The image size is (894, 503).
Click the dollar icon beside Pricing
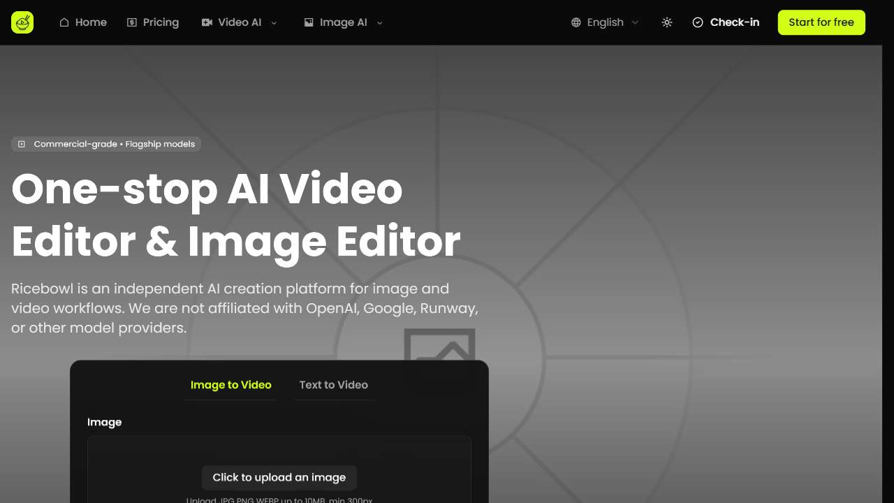(132, 22)
